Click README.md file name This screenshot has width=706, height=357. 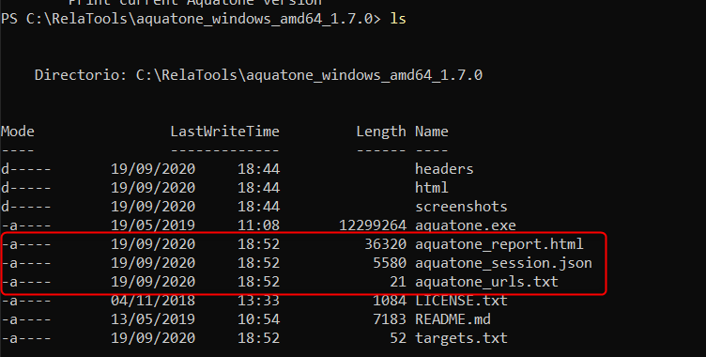click(453, 319)
